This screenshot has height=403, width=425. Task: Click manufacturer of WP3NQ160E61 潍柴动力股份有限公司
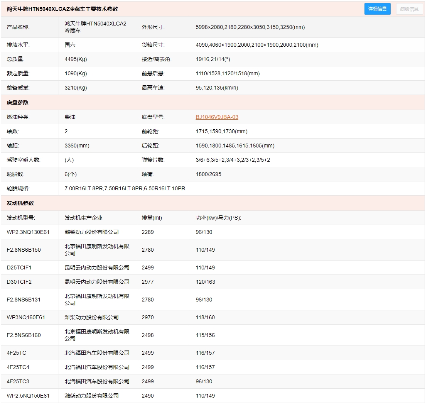[92, 317]
